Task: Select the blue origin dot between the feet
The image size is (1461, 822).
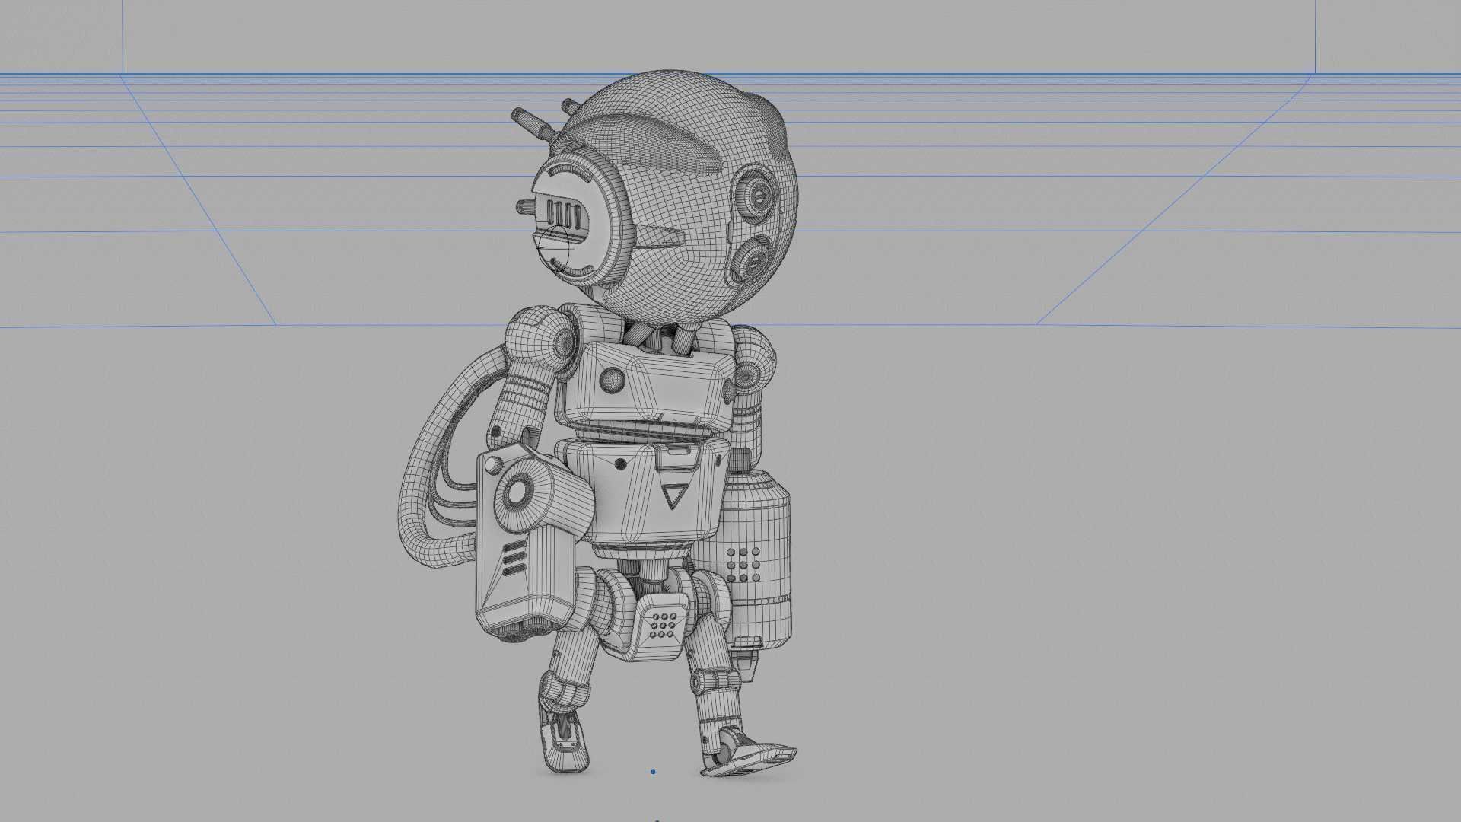Action: tap(653, 772)
